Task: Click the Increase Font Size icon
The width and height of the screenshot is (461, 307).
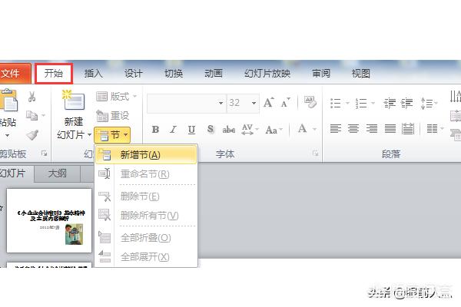Action: coord(269,102)
